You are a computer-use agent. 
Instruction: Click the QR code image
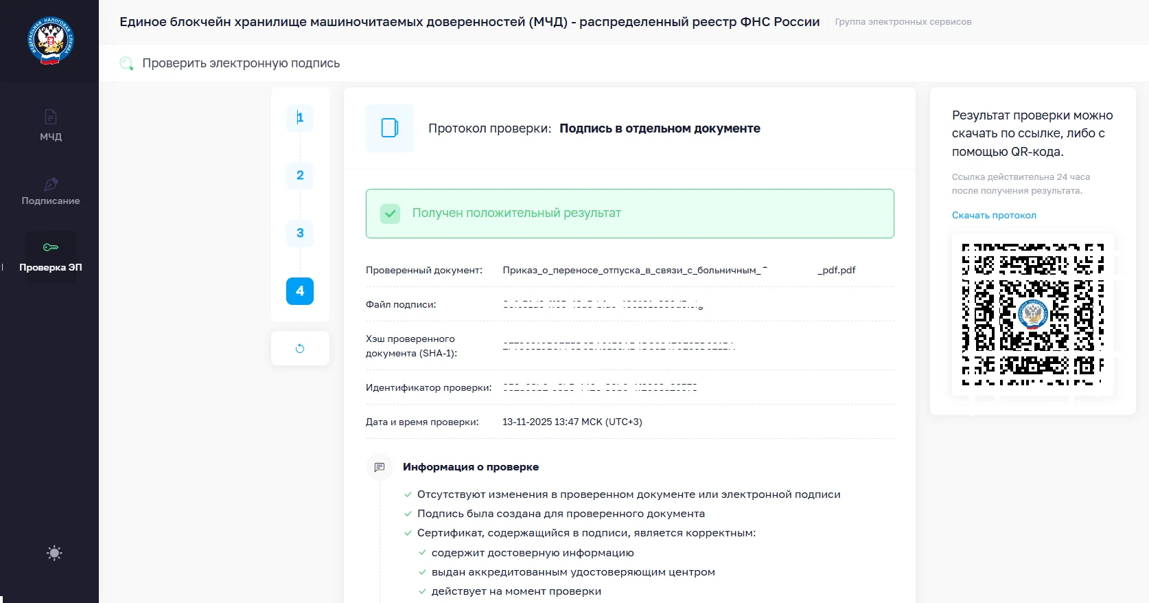(x=1032, y=315)
